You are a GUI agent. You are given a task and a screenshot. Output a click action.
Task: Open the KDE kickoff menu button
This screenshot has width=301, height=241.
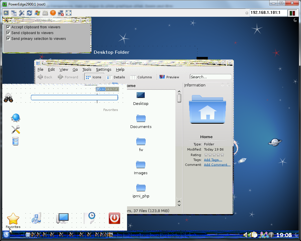[x=6, y=234]
